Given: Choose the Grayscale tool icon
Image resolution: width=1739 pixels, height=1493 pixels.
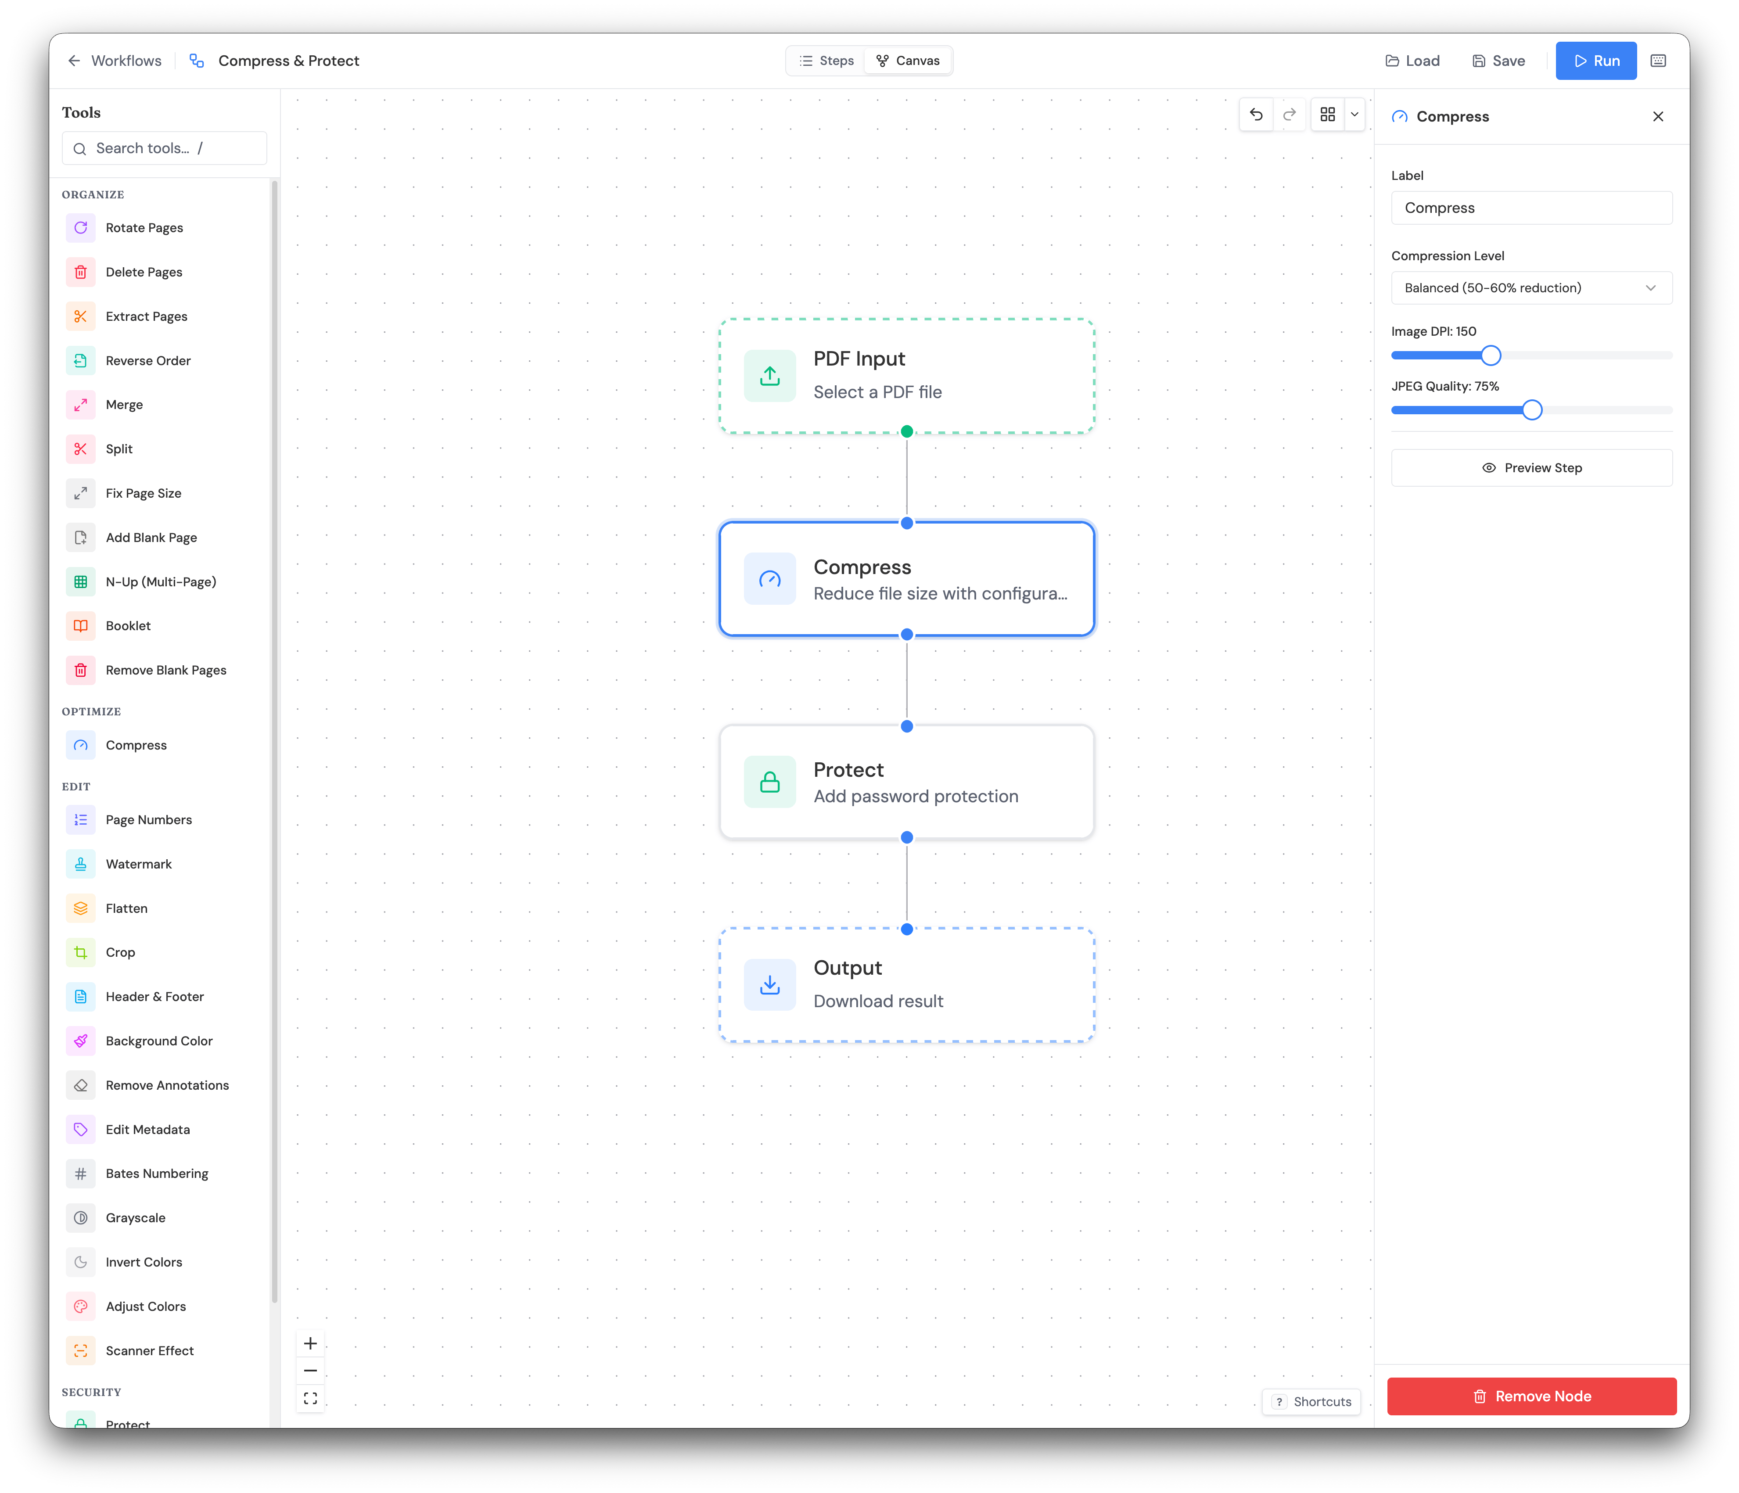Looking at the screenshot, I should [x=81, y=1218].
